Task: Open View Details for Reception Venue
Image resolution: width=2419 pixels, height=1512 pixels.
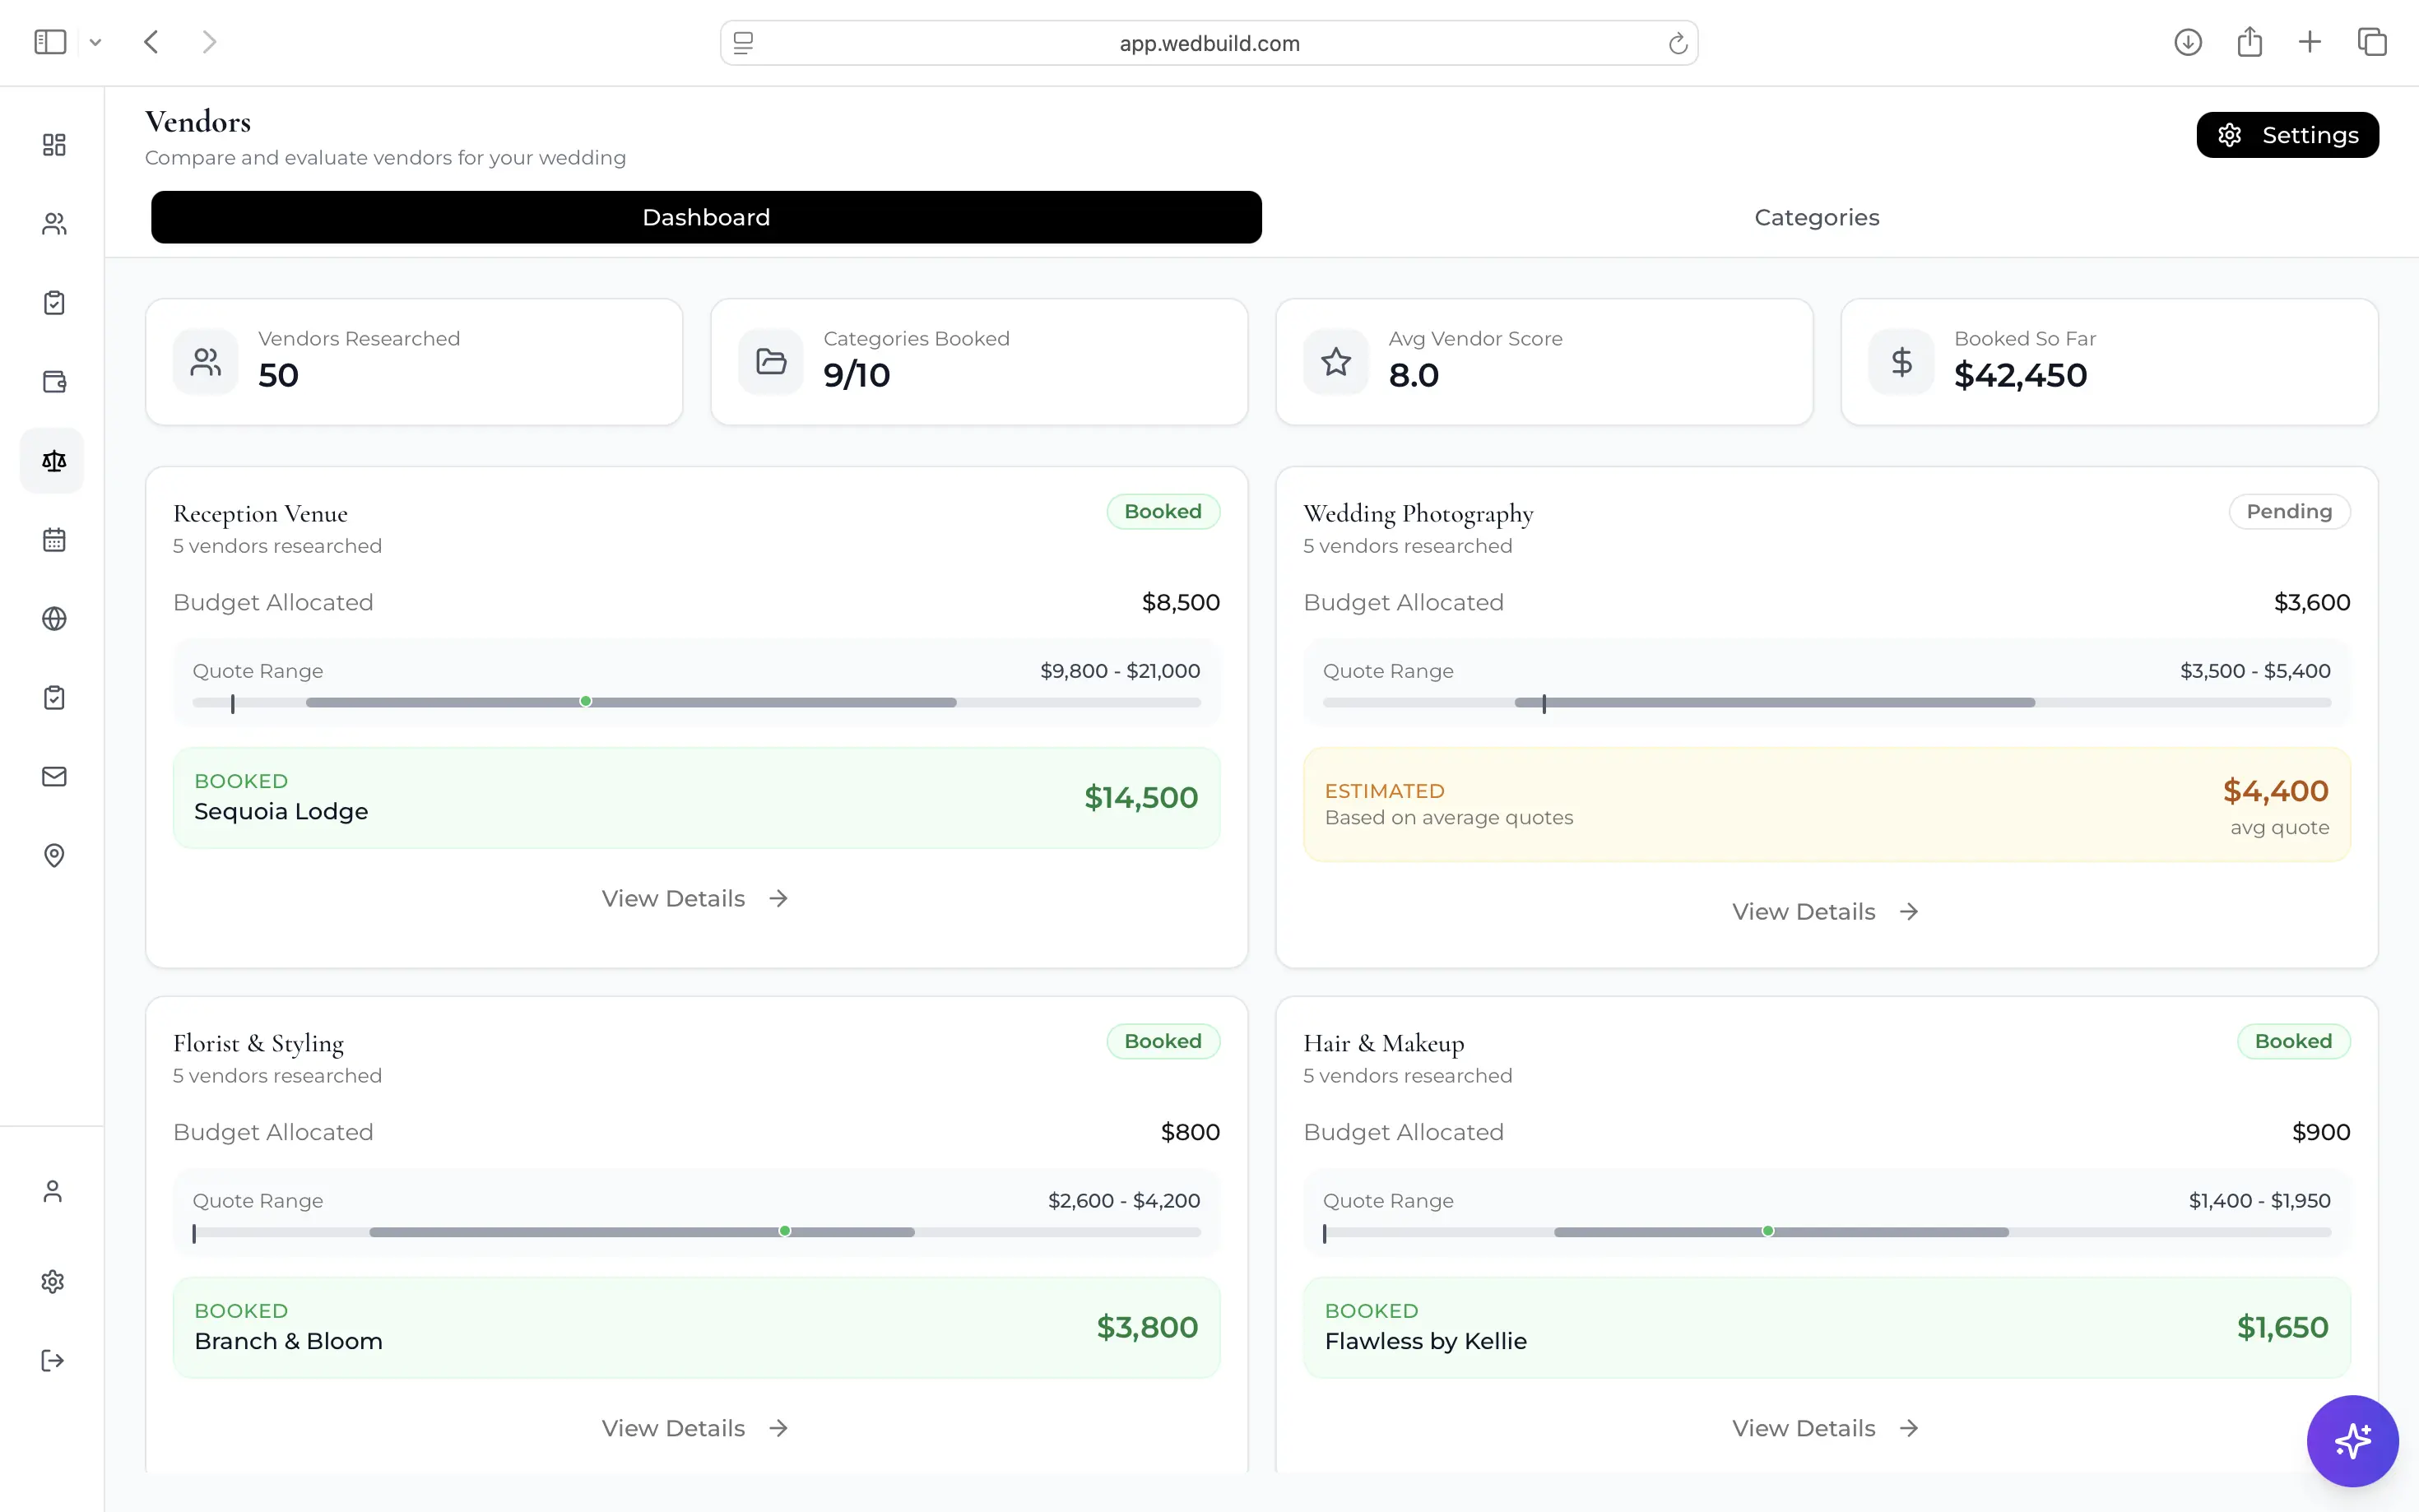Action: pyautogui.click(x=695, y=898)
